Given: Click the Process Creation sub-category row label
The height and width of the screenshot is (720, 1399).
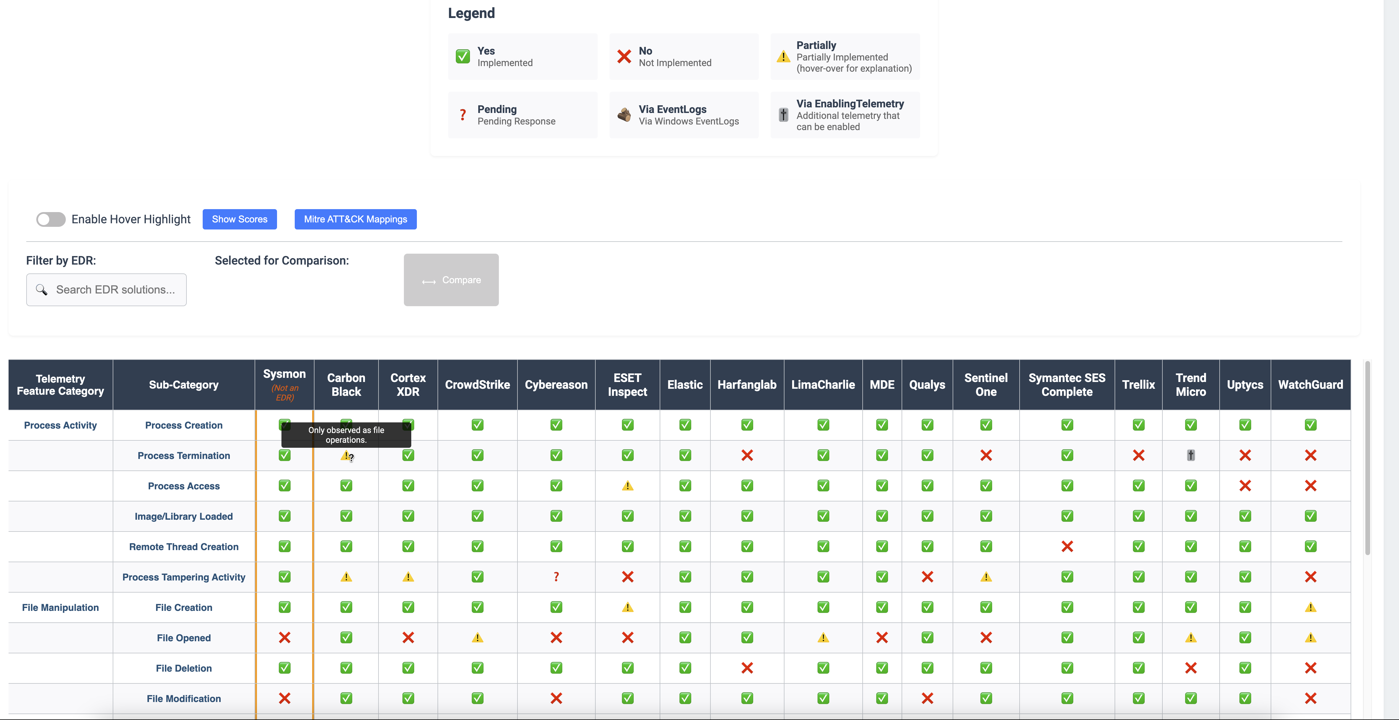Looking at the screenshot, I should pyautogui.click(x=184, y=425).
